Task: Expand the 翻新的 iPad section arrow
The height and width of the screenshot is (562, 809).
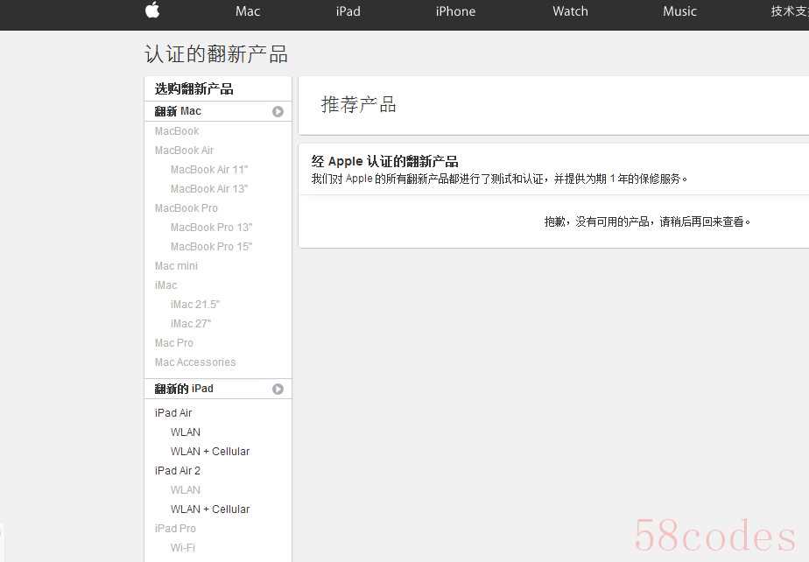Action: (278, 390)
